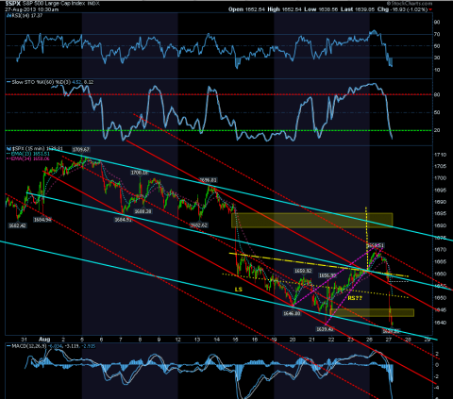Screen dimensions: 453x399
Task: Click the 1688.28 price label
Action: [x=143, y=211]
